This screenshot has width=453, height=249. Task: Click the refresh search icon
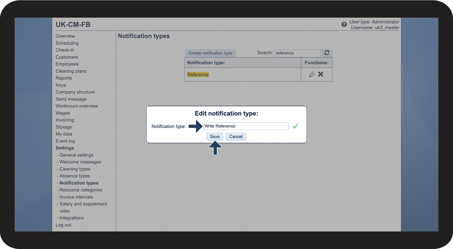click(327, 53)
